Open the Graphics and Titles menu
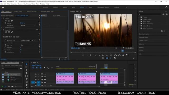 29,4
